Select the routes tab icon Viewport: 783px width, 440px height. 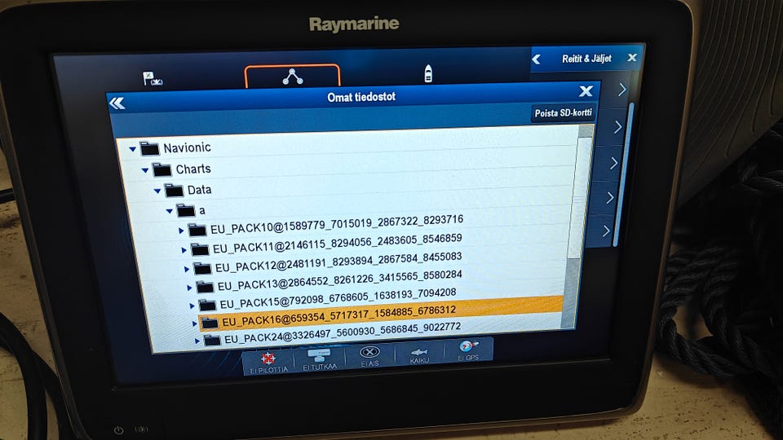point(293,77)
